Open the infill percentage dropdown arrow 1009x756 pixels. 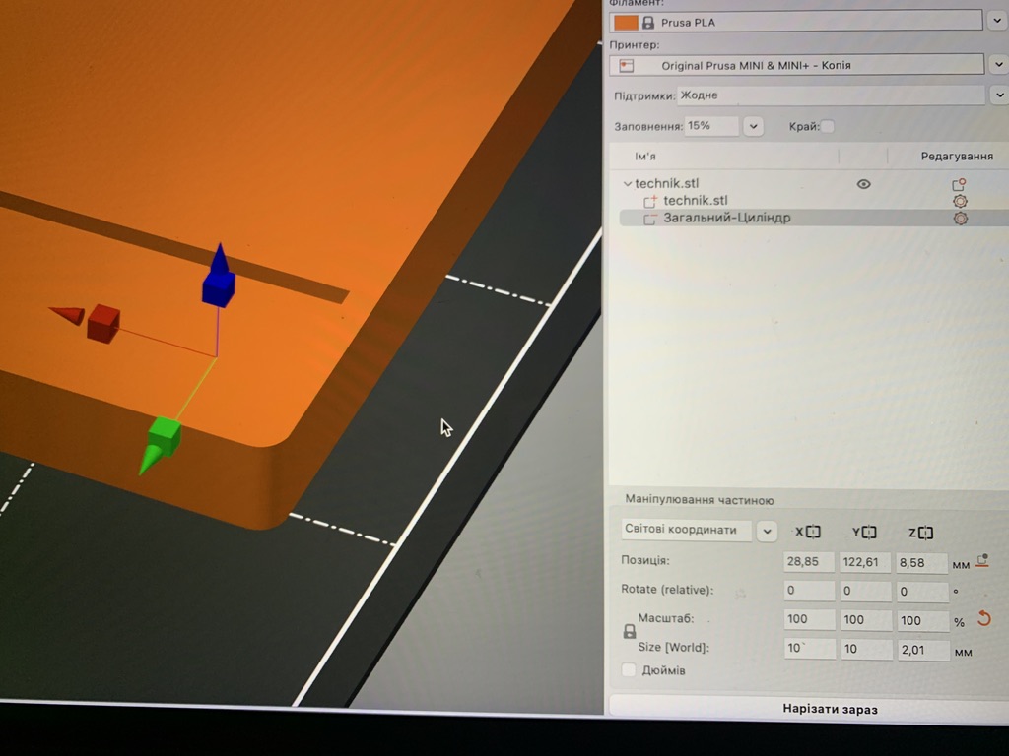point(753,126)
